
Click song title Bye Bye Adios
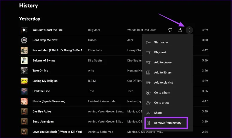[42, 111]
